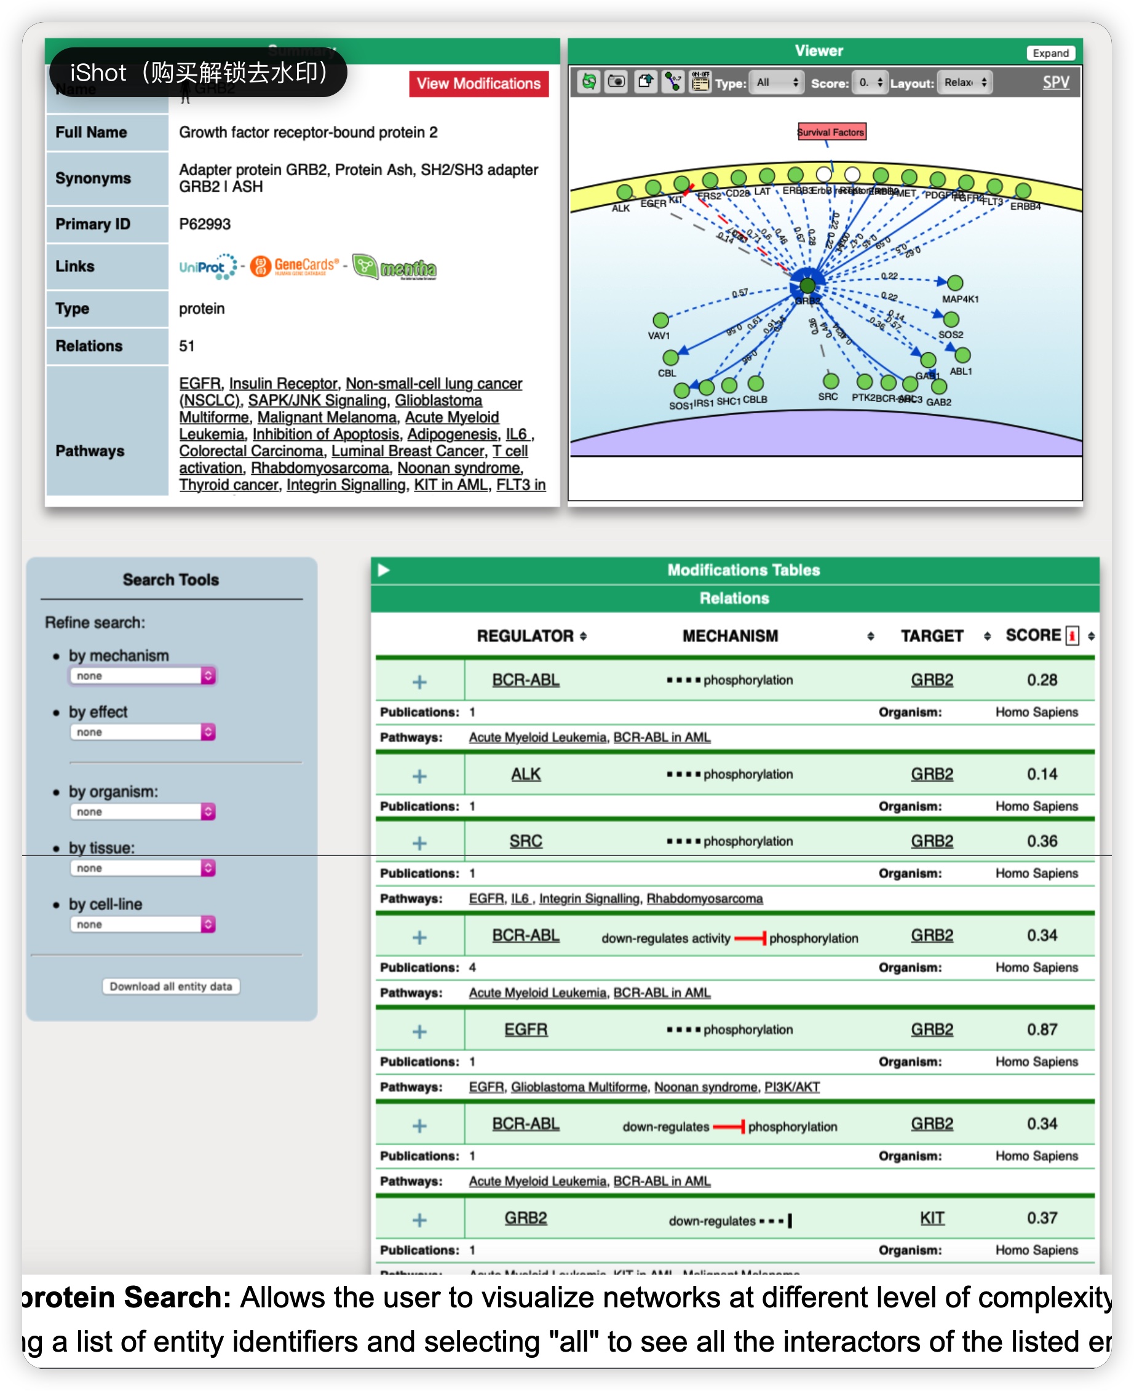Click Download all entity data button
Screen dimensions: 1134x1391
click(171, 986)
